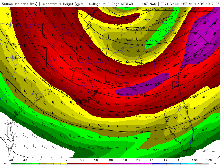
Task: Click the darkest green swatch below 30
Action: click(15, 164)
